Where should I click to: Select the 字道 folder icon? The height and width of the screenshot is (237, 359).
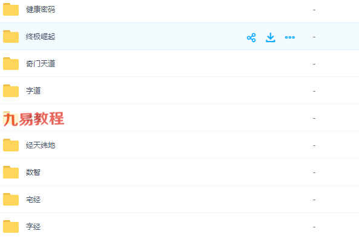11,91
